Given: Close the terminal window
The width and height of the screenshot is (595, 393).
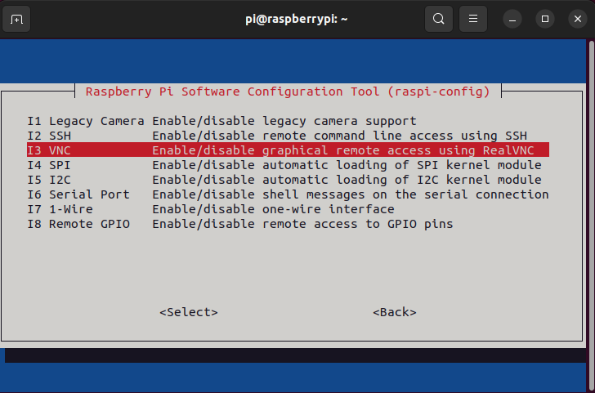Looking at the screenshot, I should click(575, 18).
